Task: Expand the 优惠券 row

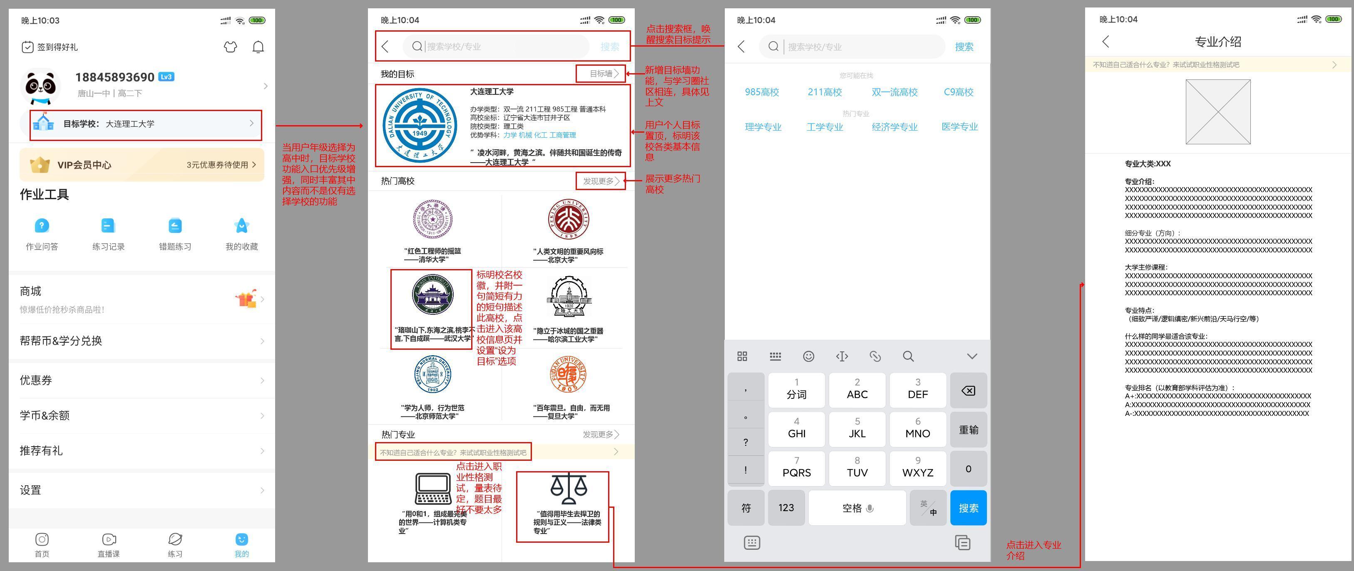Action: point(142,380)
